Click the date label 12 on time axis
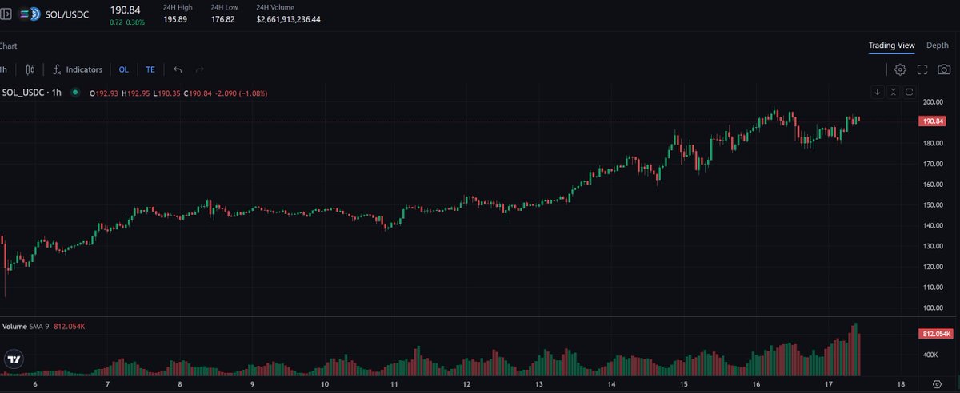Image resolution: width=960 pixels, height=393 pixels. (467, 384)
